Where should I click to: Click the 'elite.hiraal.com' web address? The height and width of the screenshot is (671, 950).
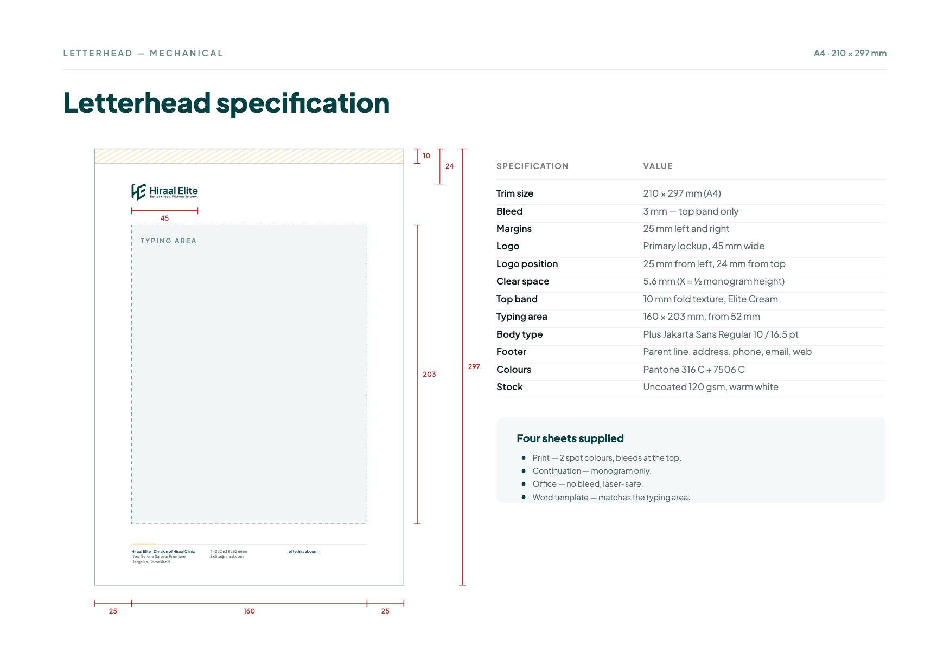coord(303,552)
